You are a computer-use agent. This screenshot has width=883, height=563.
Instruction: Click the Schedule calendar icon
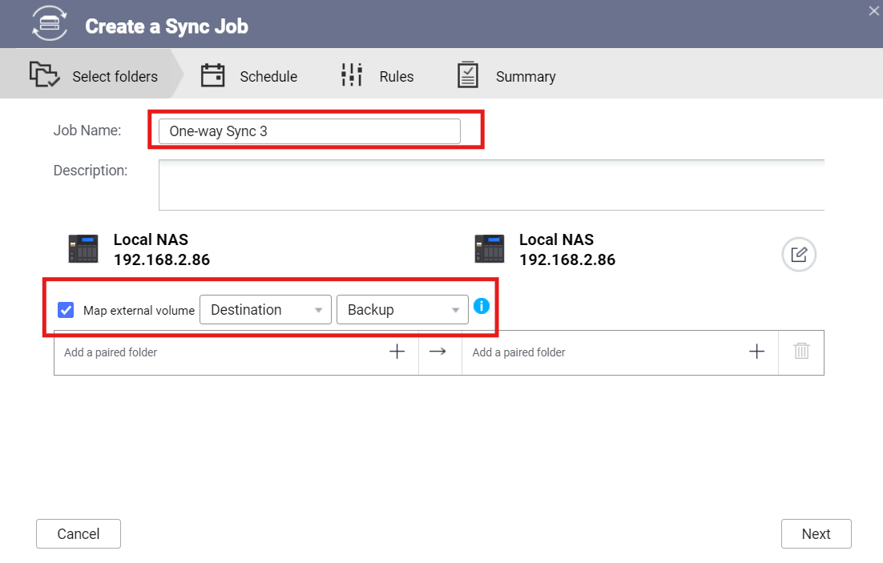tap(213, 74)
